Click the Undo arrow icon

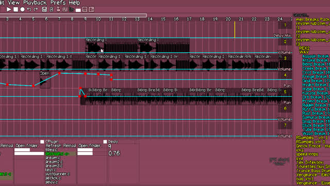coord(29,9)
